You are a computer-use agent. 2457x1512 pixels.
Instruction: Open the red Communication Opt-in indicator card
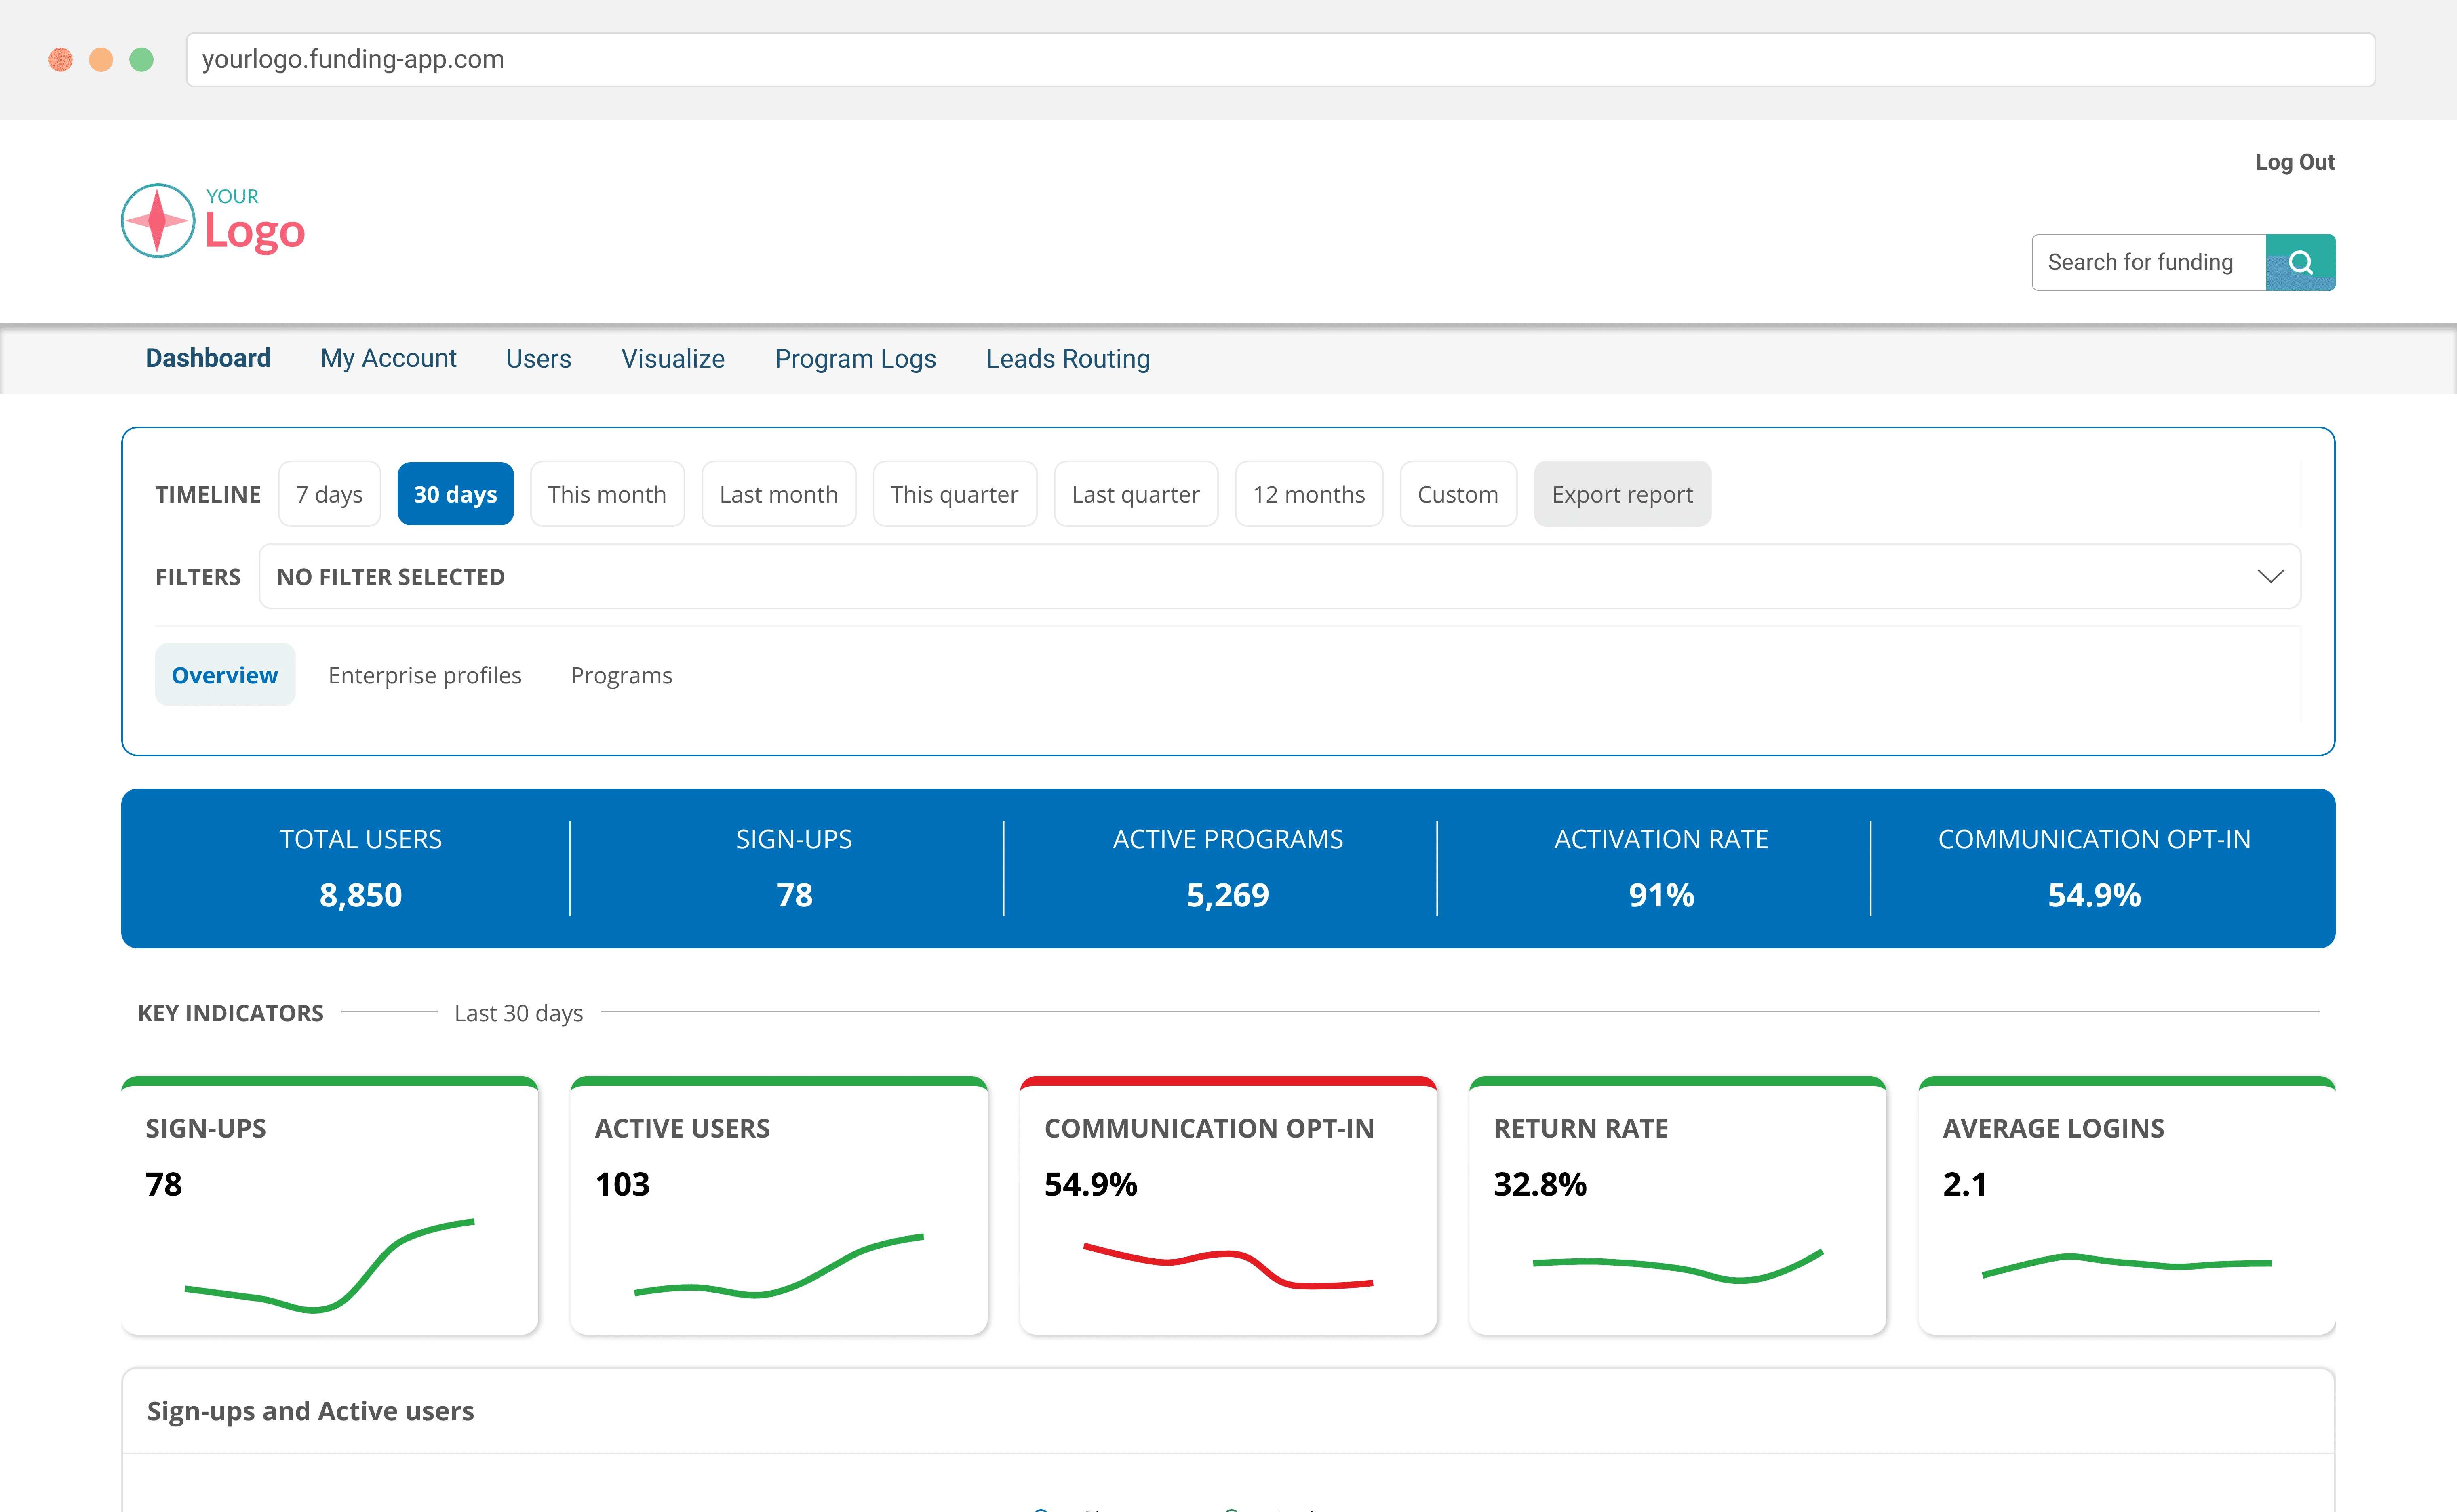pos(1228,1205)
